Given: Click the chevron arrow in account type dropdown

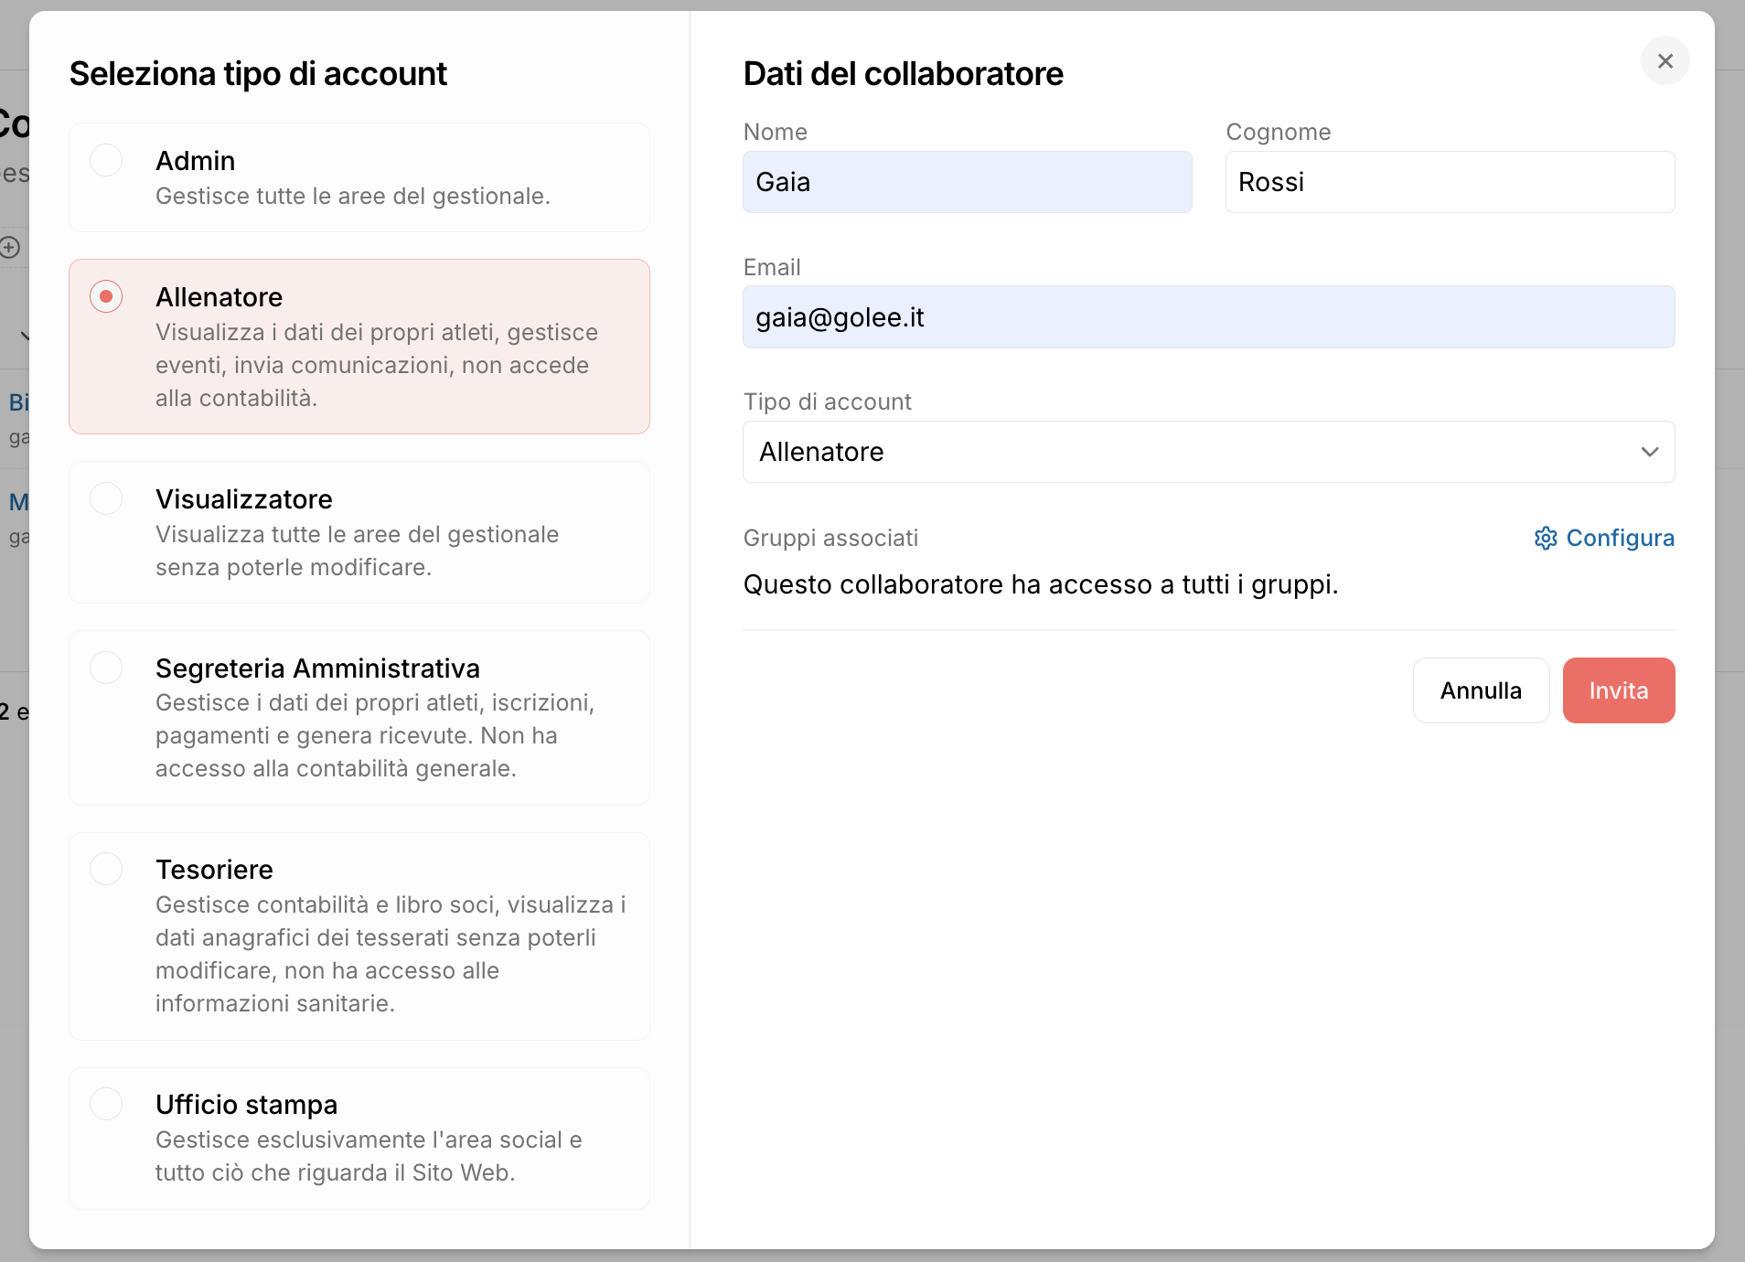Looking at the screenshot, I should coord(1649,452).
